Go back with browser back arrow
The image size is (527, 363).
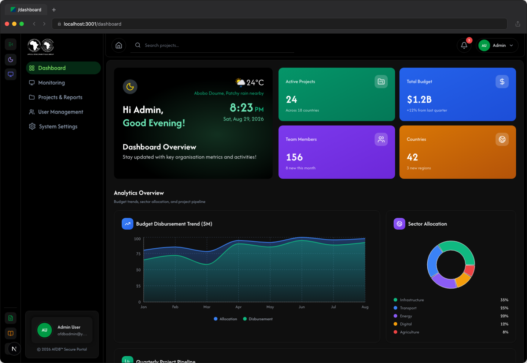[34, 24]
